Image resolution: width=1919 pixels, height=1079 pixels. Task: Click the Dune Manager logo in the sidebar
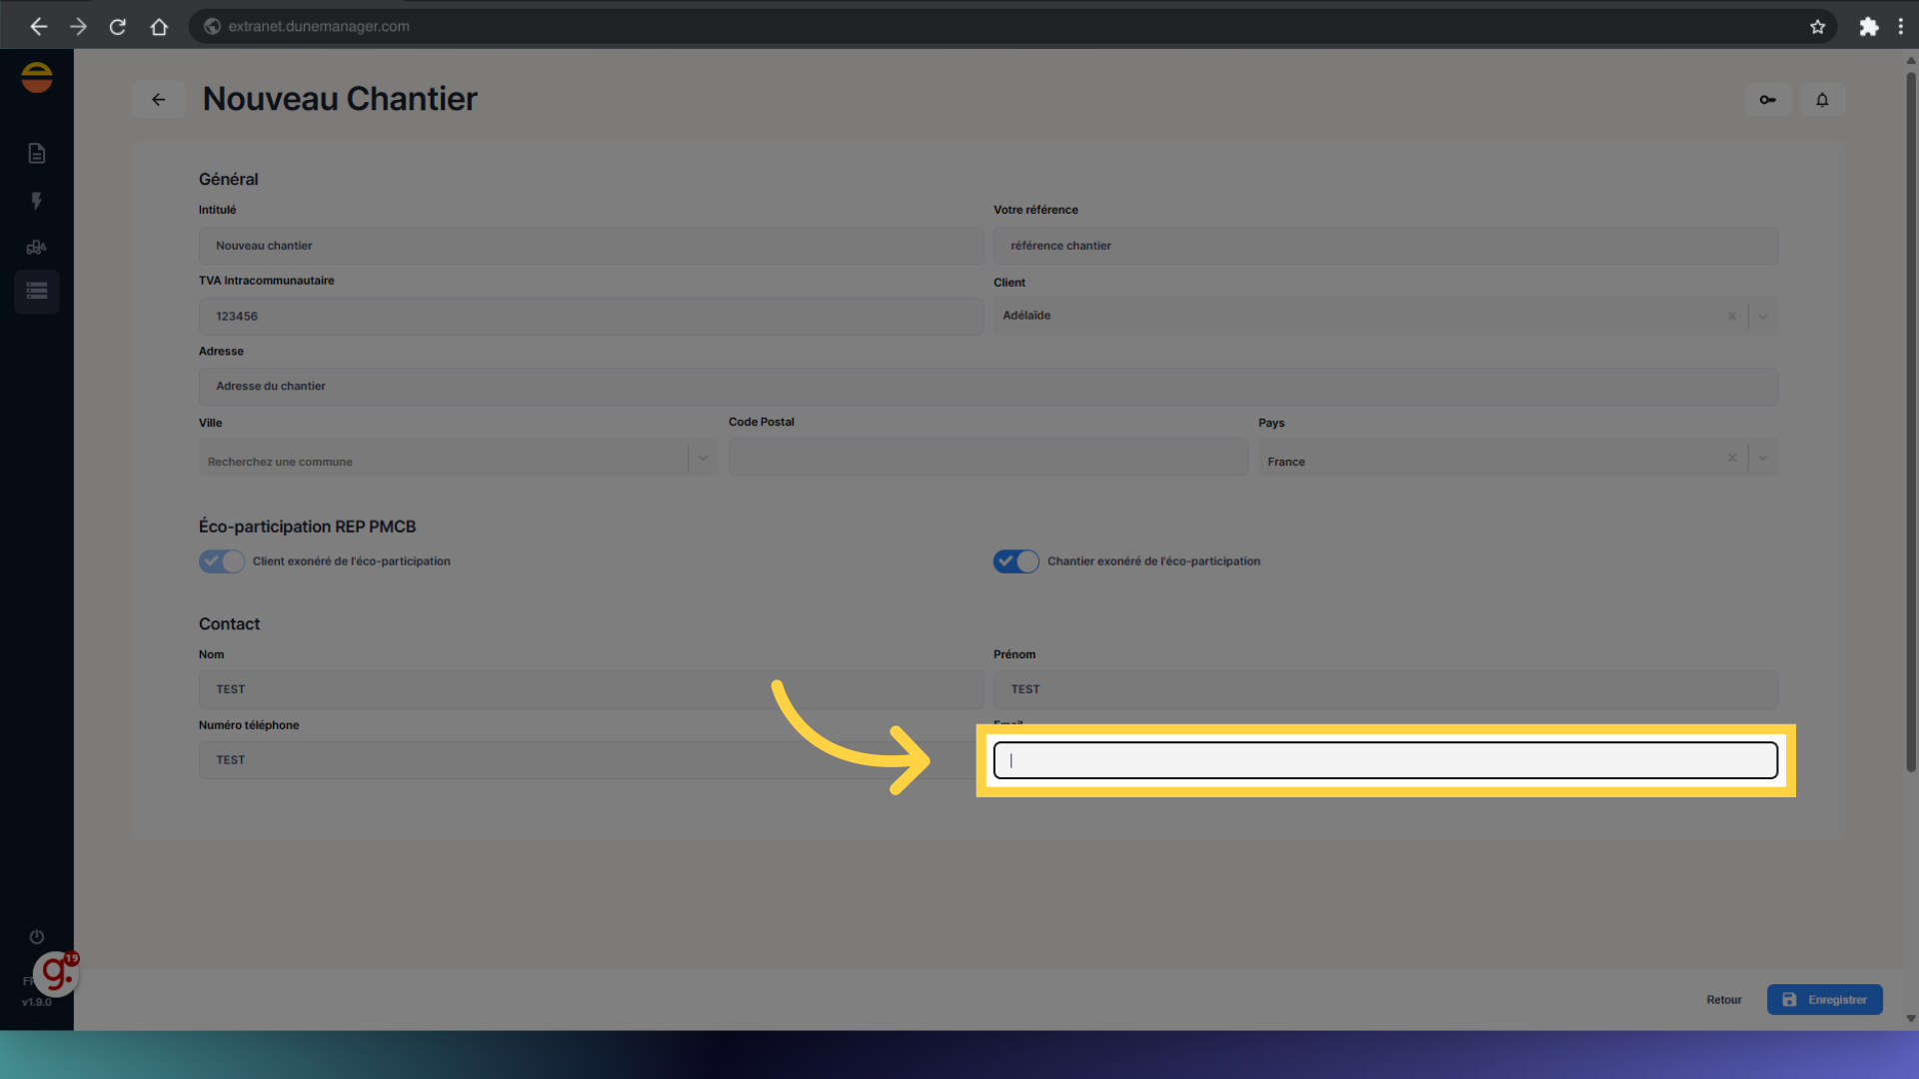tap(37, 77)
